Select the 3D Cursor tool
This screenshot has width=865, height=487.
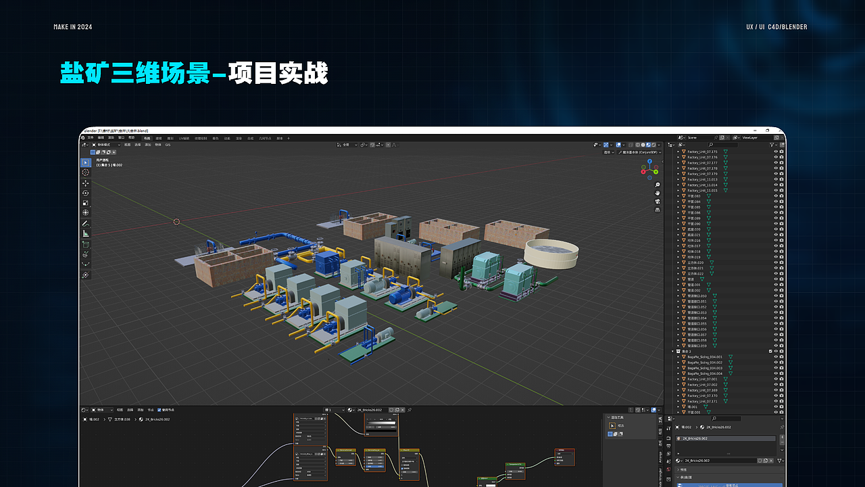coord(86,172)
